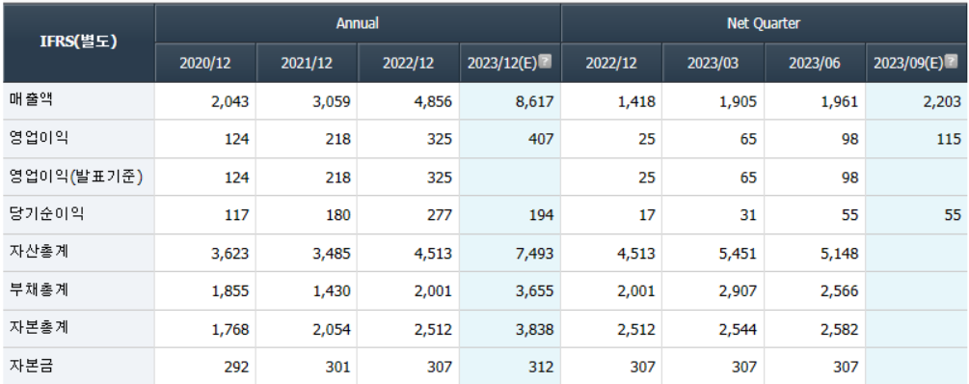Click the 5,148 total assets value
This screenshot has height=384, width=969.
[839, 254]
